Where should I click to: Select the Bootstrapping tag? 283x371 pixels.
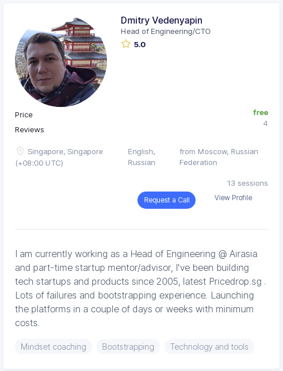[128, 347]
